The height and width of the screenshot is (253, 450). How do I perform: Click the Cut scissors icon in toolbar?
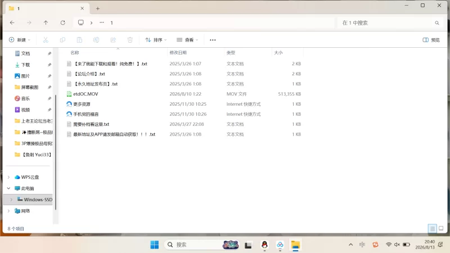46,40
